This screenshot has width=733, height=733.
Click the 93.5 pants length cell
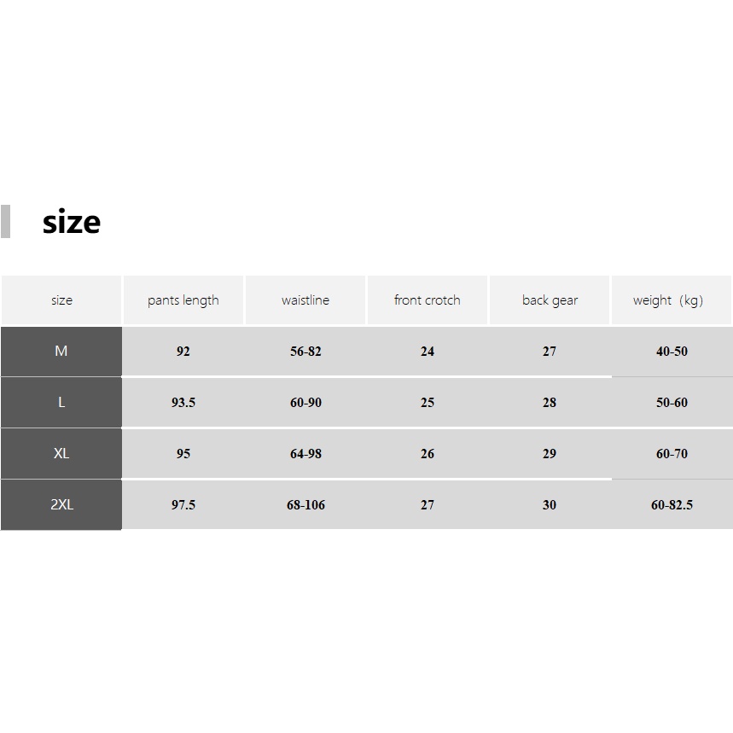tap(183, 403)
